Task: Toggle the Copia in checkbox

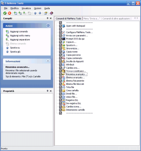Action: [x=60, y=42]
